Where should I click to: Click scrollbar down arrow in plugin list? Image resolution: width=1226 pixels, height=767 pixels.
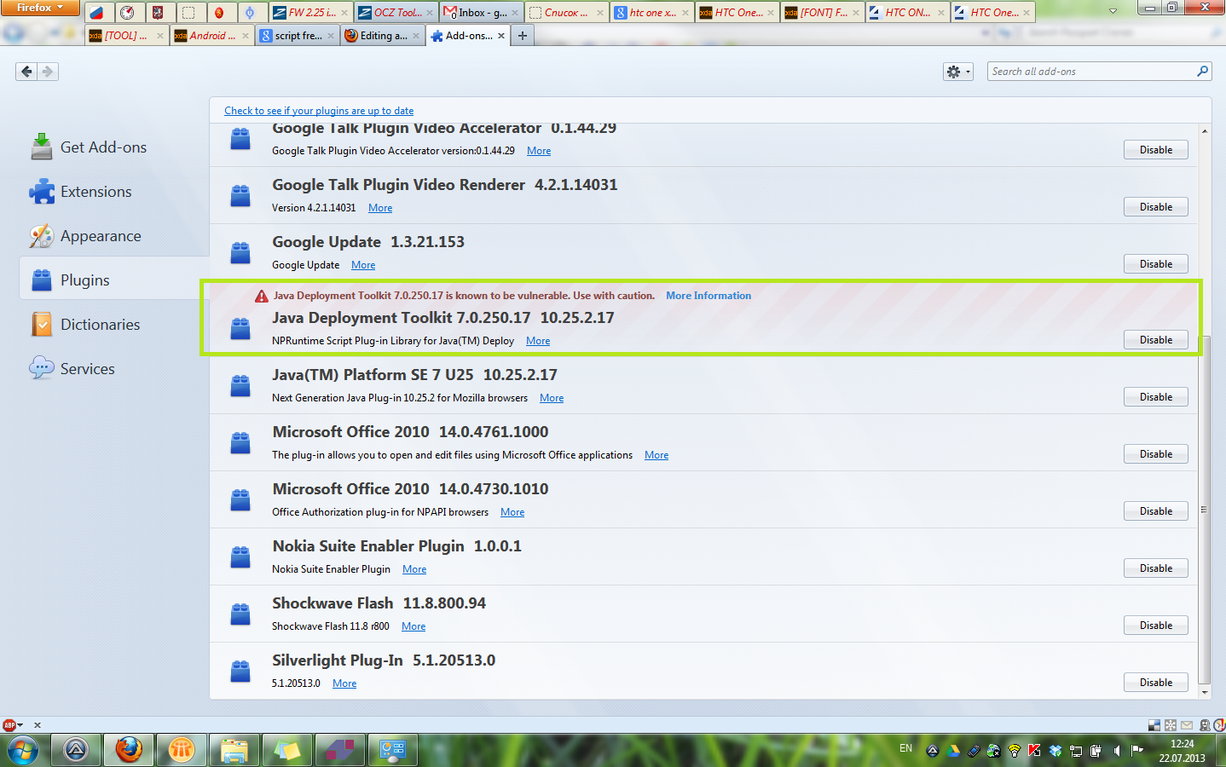[1204, 692]
